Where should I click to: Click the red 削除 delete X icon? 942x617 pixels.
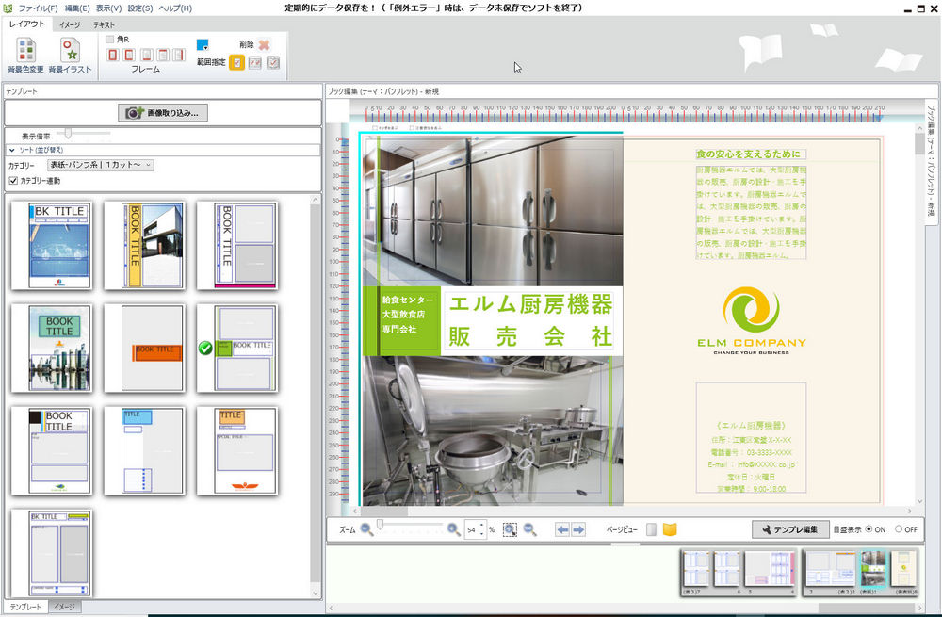pos(265,44)
